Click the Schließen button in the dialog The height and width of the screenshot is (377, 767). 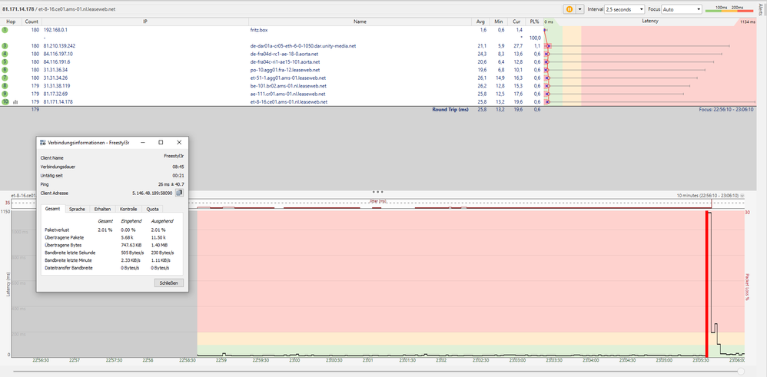point(169,283)
